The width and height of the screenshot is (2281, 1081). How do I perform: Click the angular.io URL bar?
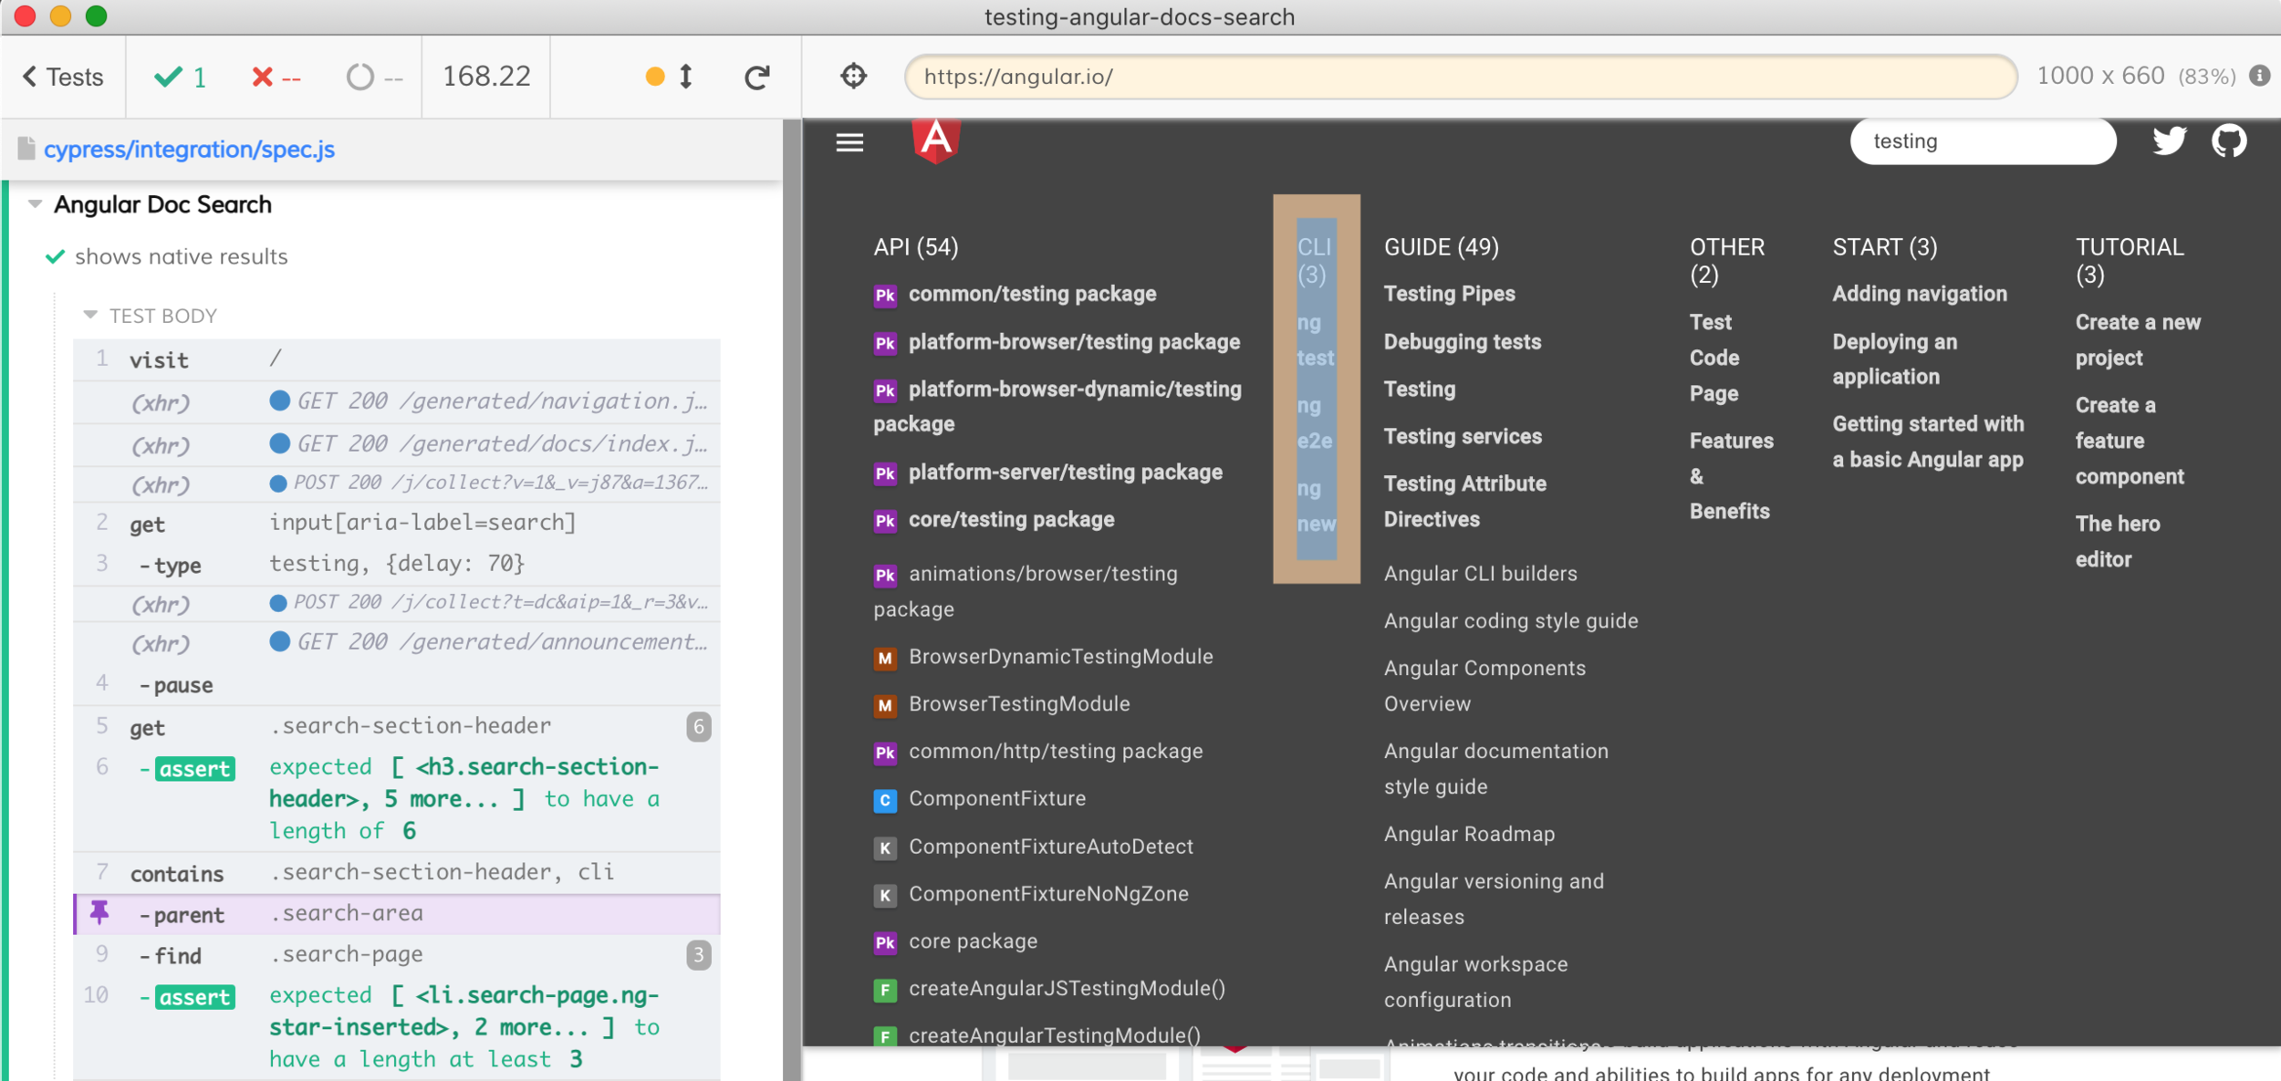point(1460,77)
